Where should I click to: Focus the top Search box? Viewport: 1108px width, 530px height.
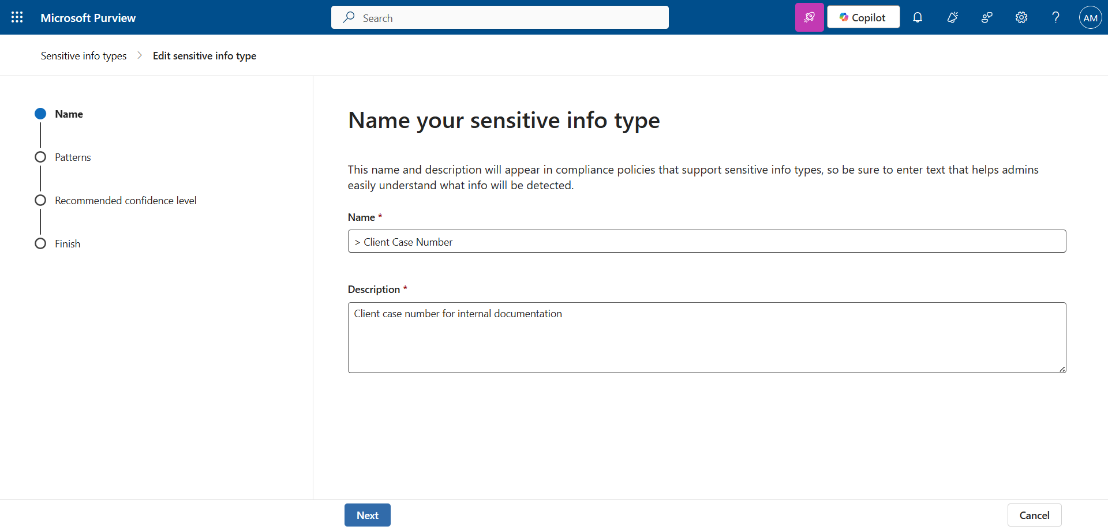pos(500,17)
